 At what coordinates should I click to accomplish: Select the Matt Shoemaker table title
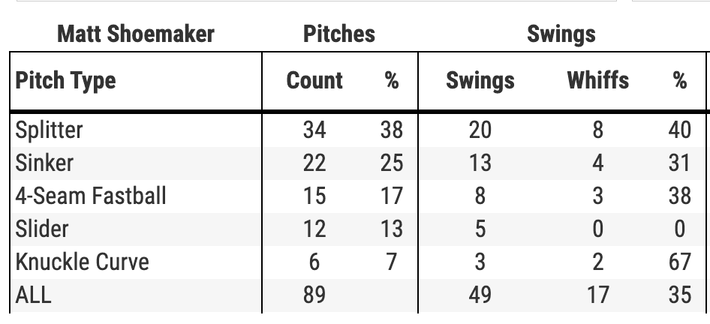click(136, 34)
